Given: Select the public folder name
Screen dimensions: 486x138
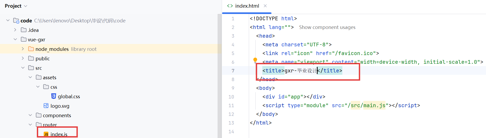Looking at the screenshot, I should pos(43,58).
